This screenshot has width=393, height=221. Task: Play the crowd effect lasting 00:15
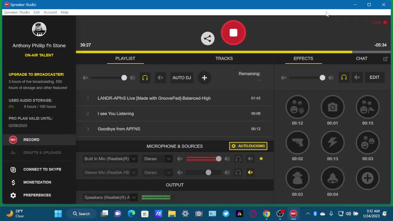[x=368, y=107]
